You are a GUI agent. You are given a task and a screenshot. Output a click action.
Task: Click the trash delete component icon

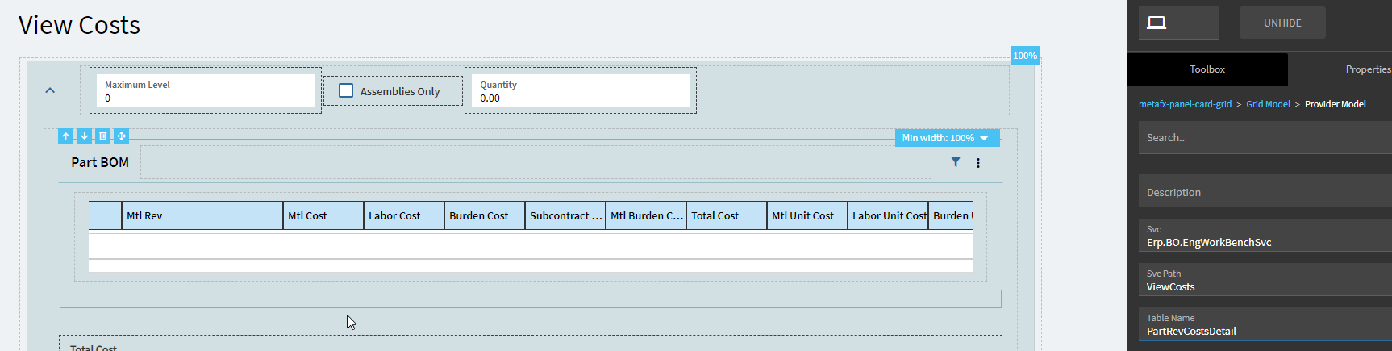[102, 136]
